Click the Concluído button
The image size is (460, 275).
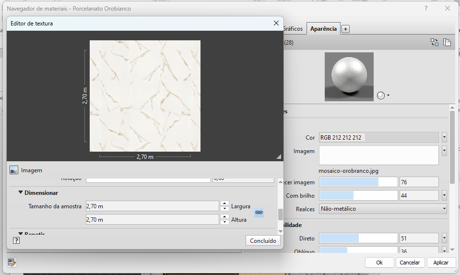coord(263,240)
